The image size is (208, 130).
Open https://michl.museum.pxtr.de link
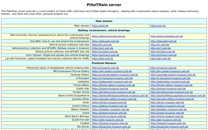click(109, 116)
